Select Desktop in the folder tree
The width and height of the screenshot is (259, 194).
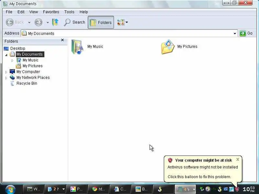pyautogui.click(x=18, y=48)
